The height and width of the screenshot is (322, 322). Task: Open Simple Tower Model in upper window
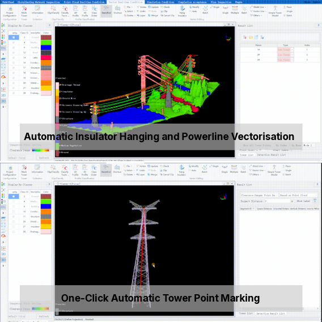click(275, 11)
